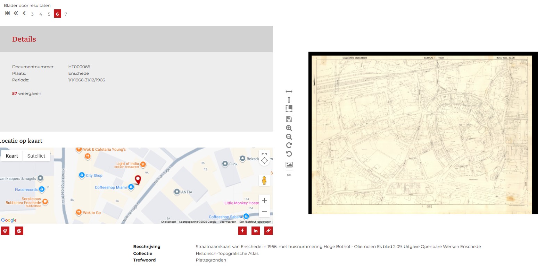
Task: Open results page 7
Action: [66, 14]
